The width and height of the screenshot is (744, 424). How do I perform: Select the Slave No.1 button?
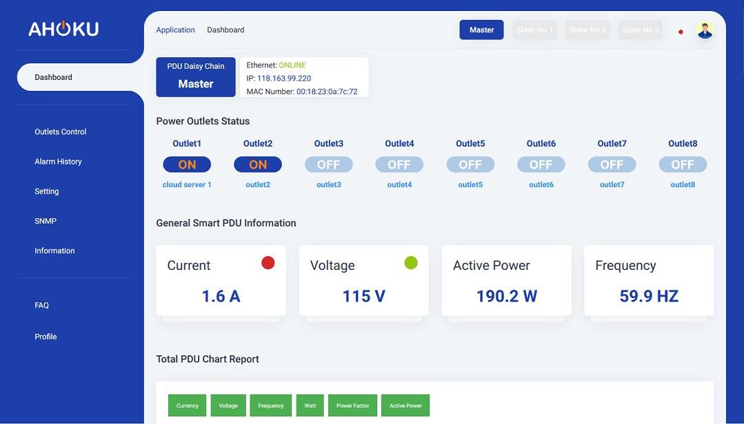(x=534, y=30)
